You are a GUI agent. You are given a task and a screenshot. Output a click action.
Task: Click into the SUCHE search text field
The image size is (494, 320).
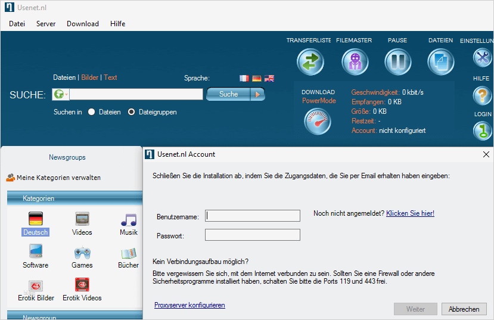(136, 94)
